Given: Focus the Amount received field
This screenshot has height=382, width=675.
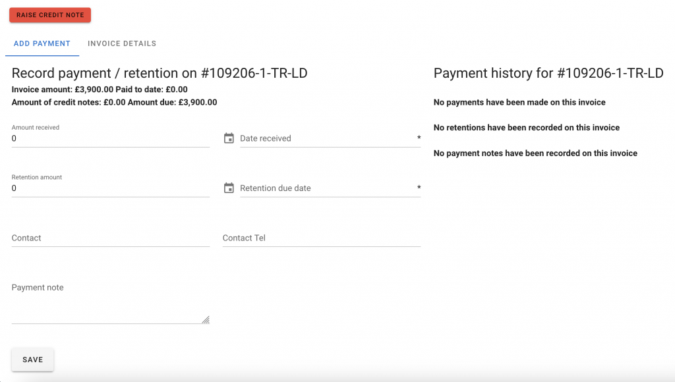Looking at the screenshot, I should [110, 138].
